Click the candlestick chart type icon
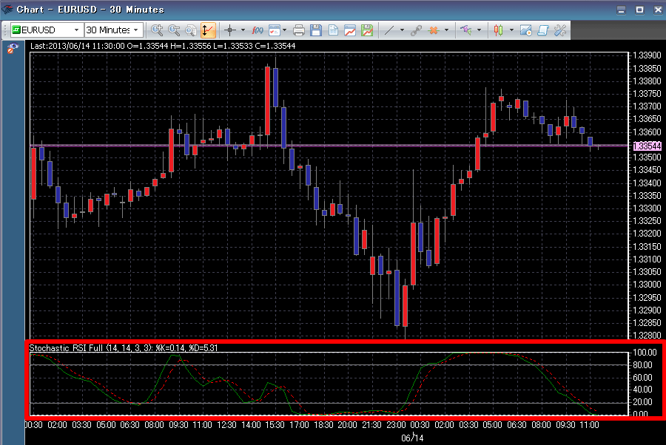This screenshot has height=445, width=666. [498, 30]
